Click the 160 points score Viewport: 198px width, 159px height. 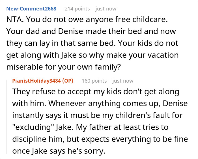pyautogui.click(x=94, y=81)
